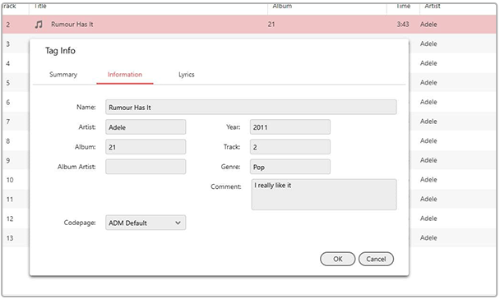Click the Album column header
This screenshot has width=500, height=299.
(282, 6)
